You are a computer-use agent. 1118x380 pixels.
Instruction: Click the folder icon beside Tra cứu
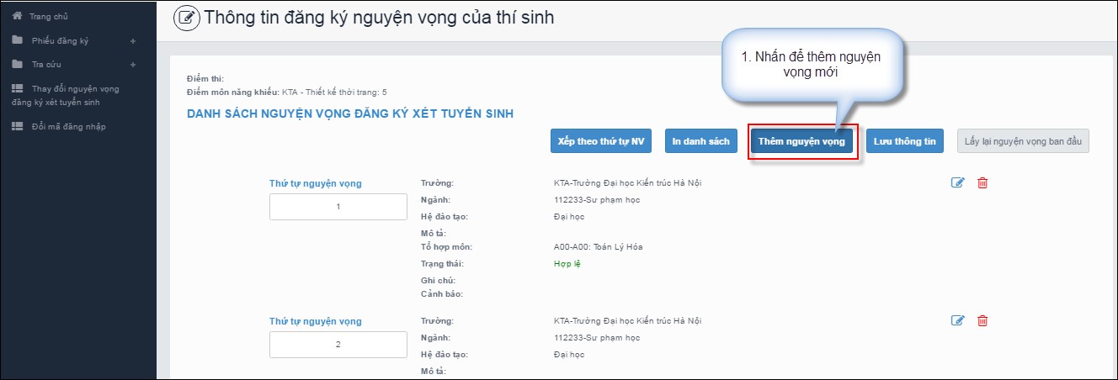click(17, 64)
